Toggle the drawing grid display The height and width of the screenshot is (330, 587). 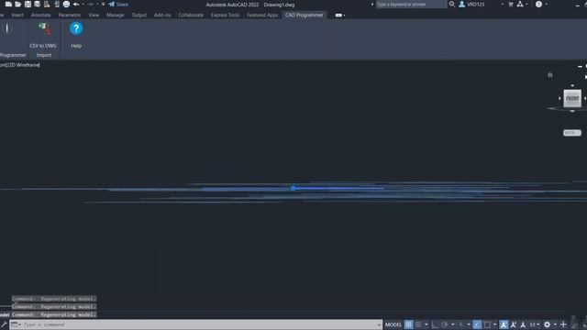click(408, 324)
